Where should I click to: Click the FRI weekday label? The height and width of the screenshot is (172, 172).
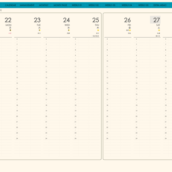129,25
